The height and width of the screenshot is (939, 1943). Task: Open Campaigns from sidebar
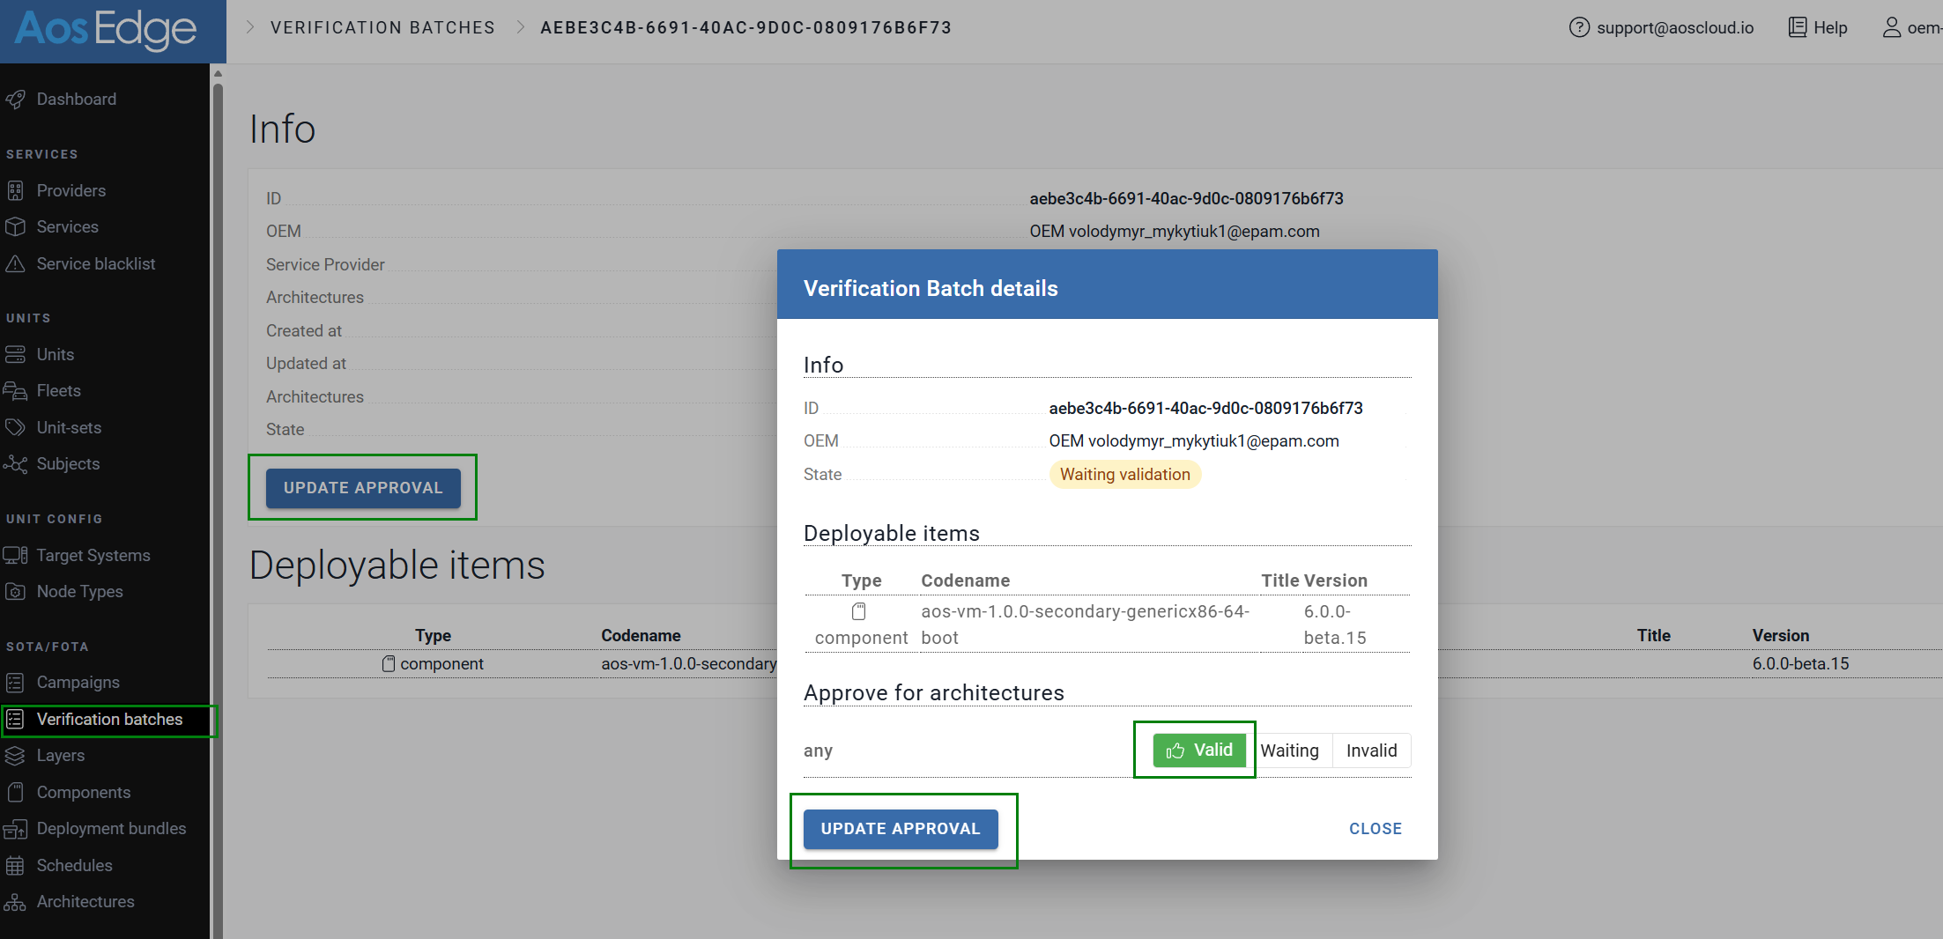78,683
